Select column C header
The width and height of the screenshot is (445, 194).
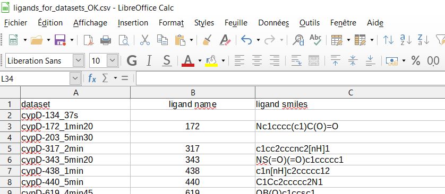pos(350,92)
